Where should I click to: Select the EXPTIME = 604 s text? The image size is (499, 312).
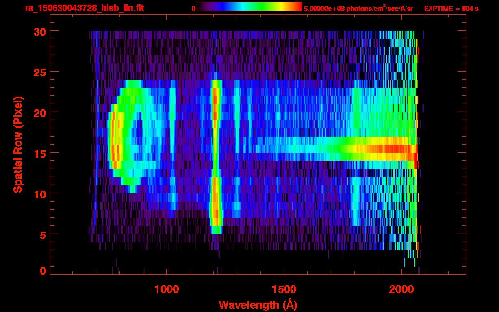point(451,9)
